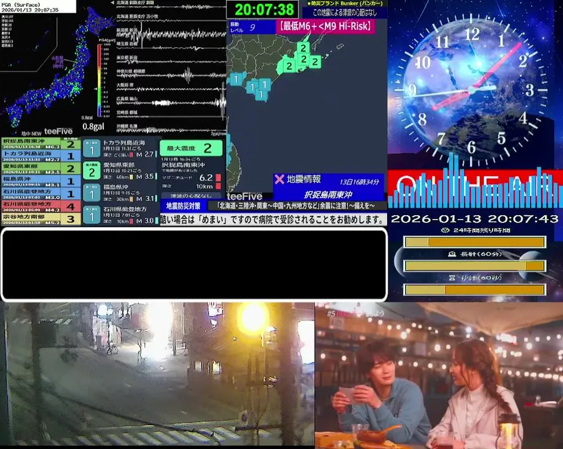Viewport: 563px width, 449px height.
Task: Click the 神奈川県 相模原 waveform trace
Action: pyautogui.click(x=171, y=75)
